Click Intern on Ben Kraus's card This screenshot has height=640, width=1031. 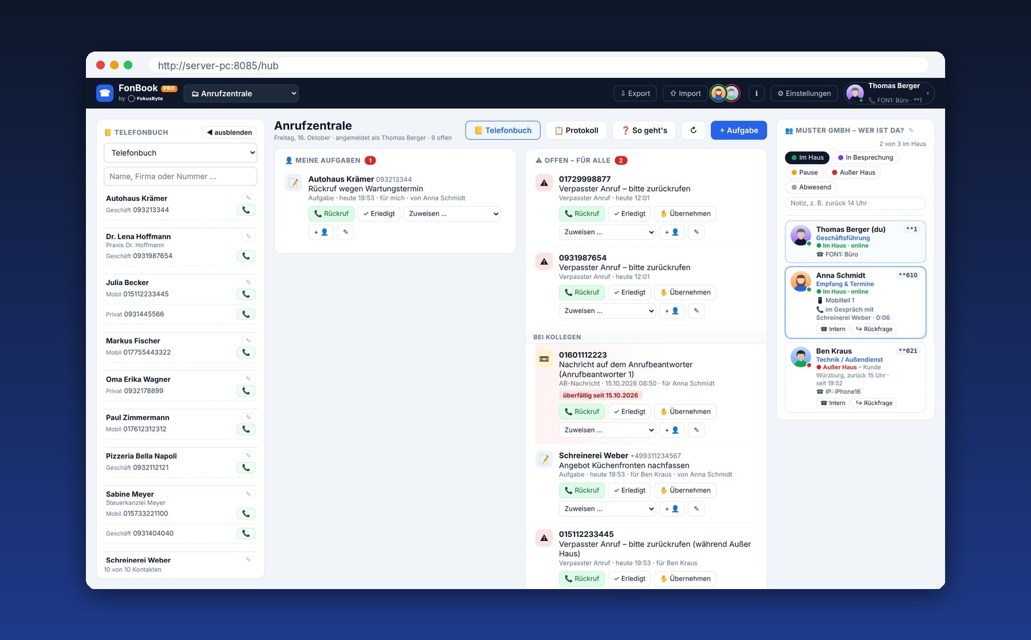coord(832,403)
